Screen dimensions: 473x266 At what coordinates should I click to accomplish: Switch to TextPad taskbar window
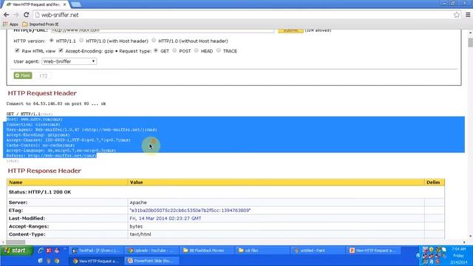click(97, 250)
